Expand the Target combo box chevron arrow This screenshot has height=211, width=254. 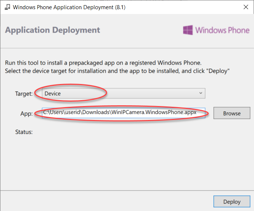201,93
